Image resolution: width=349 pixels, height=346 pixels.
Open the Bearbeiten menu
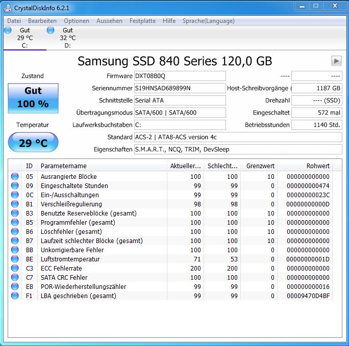[x=42, y=21]
